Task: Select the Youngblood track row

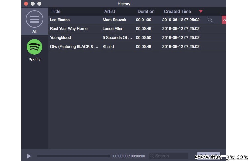Action: [x=61, y=38]
